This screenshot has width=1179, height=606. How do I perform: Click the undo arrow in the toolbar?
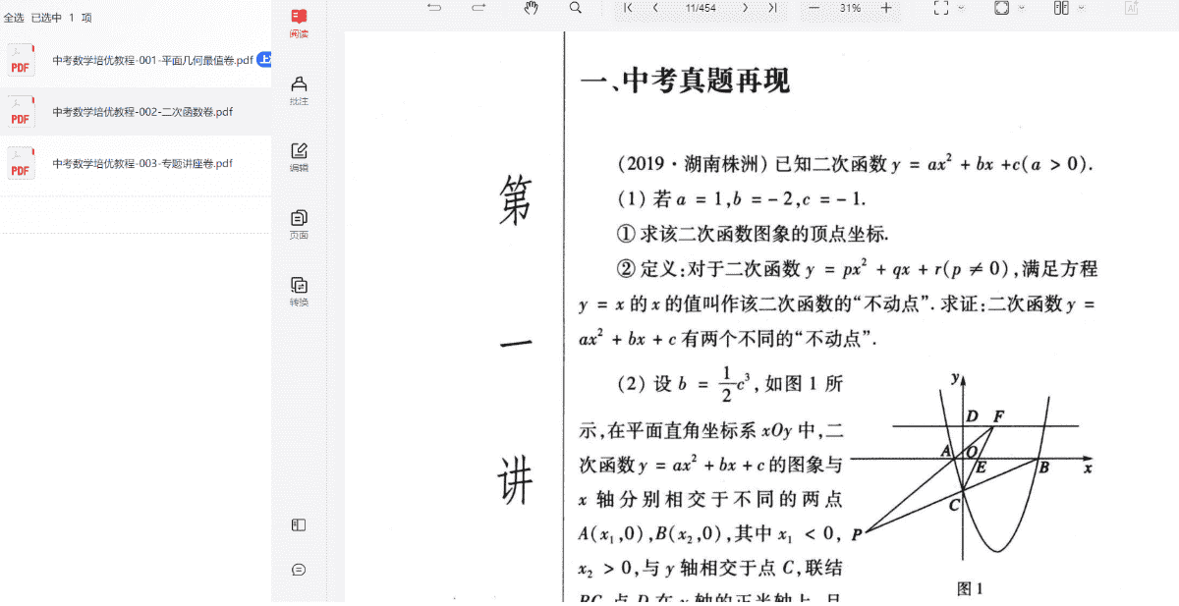click(x=434, y=8)
